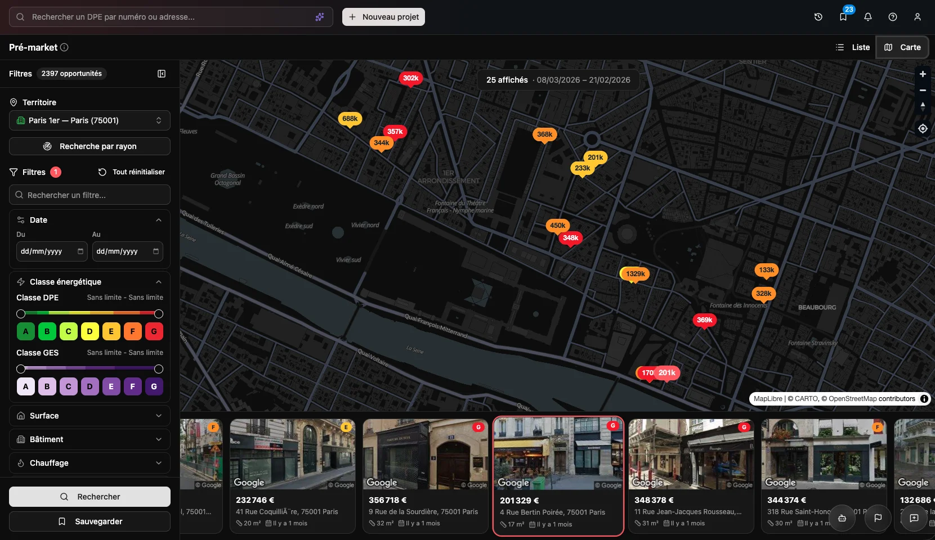The height and width of the screenshot is (540, 935).
Task: Expand the Surface filter section
Action: tap(90, 416)
